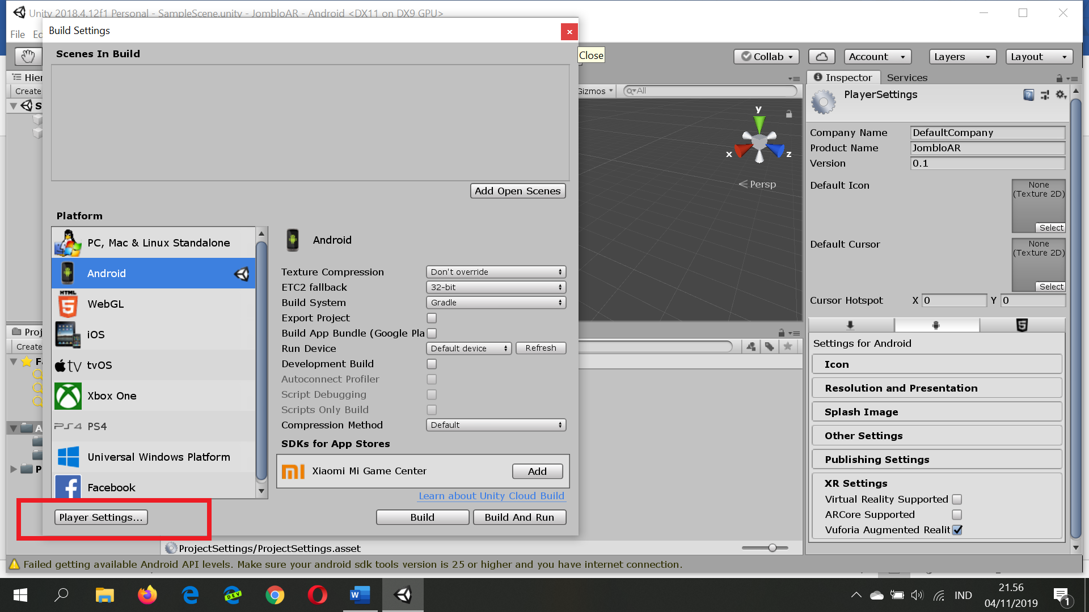This screenshot has height=612, width=1089.
Task: Open the PlayerSettings help book icon
Action: click(x=1028, y=95)
